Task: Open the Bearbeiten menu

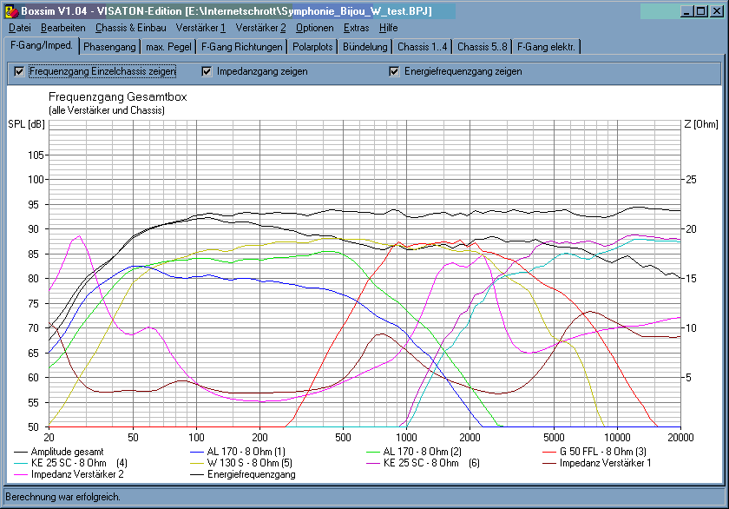Action: tap(63, 28)
